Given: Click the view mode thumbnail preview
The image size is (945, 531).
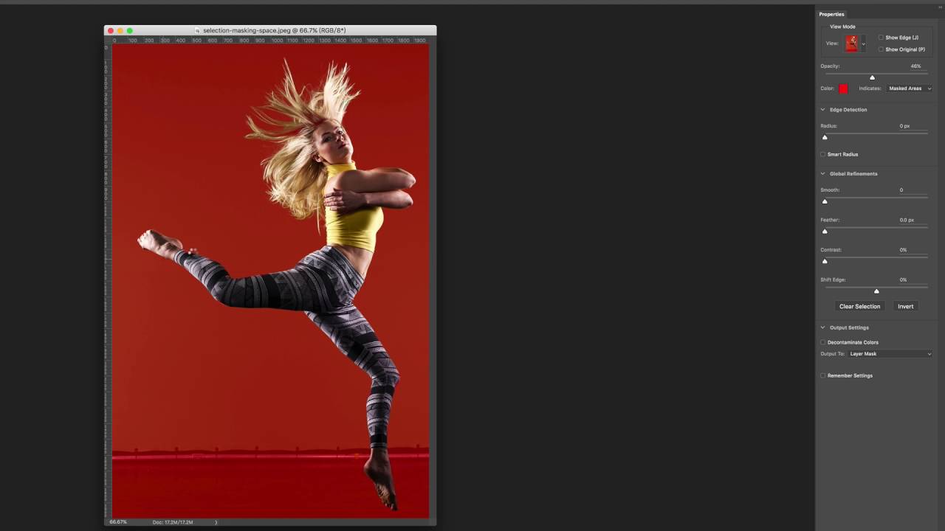Looking at the screenshot, I should click(x=851, y=44).
